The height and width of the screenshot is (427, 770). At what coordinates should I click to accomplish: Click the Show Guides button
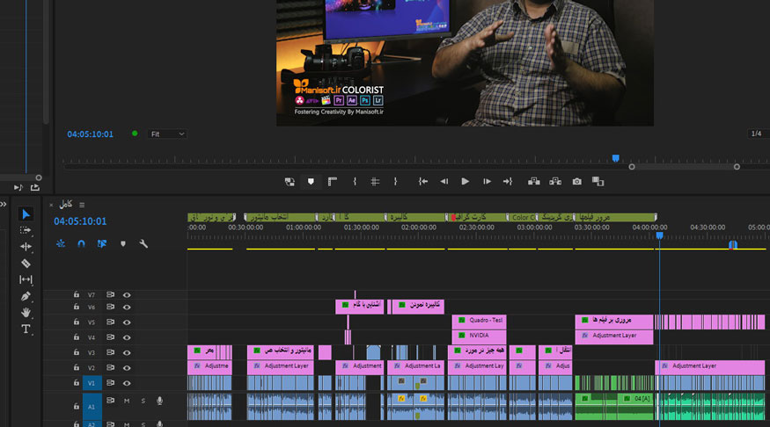tap(375, 182)
